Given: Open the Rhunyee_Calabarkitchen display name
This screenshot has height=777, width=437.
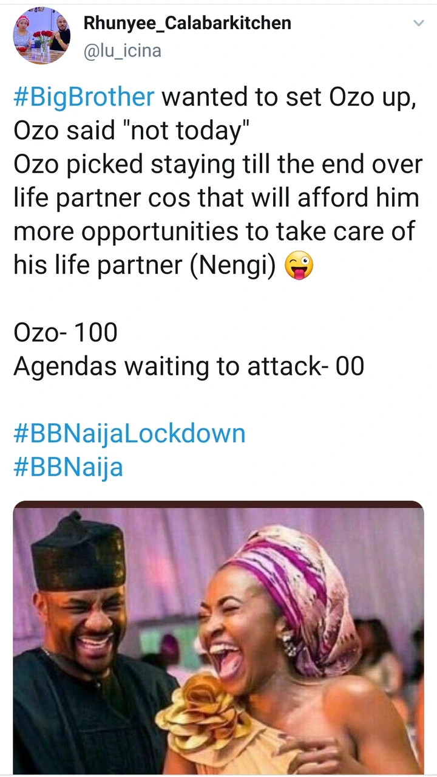Looking at the screenshot, I should tap(188, 23).
